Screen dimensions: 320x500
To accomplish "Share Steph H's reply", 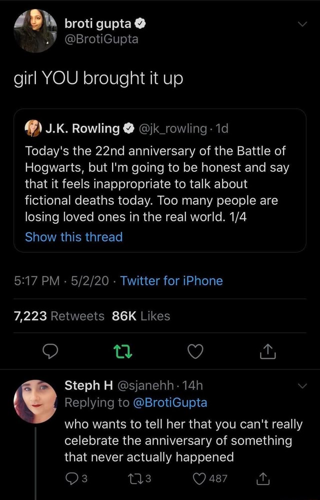I will click(x=262, y=479).
